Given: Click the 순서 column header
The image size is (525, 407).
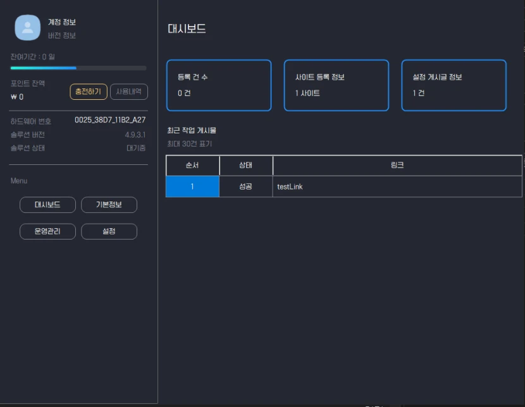Looking at the screenshot, I should (x=192, y=166).
